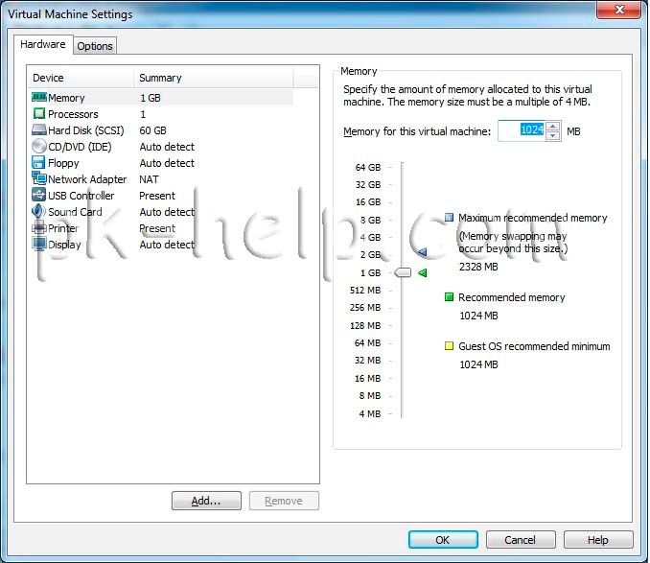Decrease memory with the down spinner arrow
This screenshot has height=563, width=650.
click(x=552, y=135)
